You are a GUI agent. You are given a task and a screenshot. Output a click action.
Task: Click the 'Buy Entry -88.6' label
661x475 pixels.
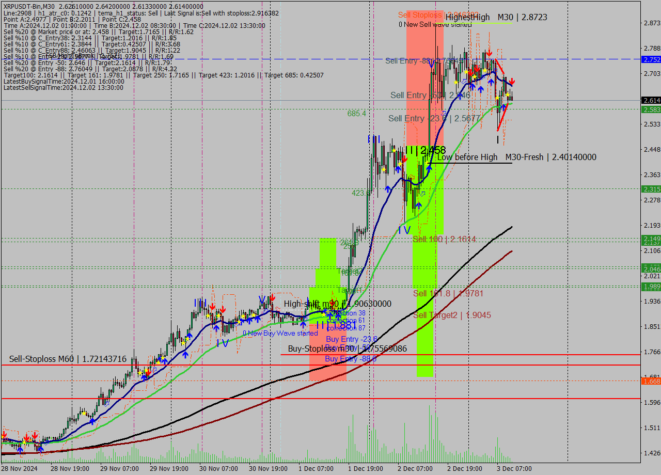pyautogui.click(x=351, y=358)
